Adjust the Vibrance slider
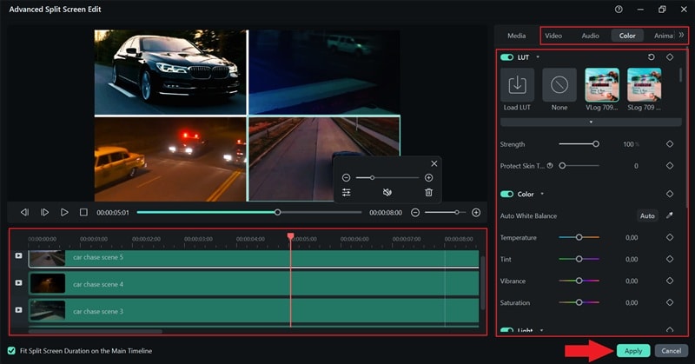The image size is (695, 364). [579, 281]
